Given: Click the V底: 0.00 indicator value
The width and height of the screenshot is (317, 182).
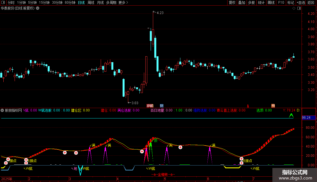Looking at the screenshot, I should coord(30,110).
